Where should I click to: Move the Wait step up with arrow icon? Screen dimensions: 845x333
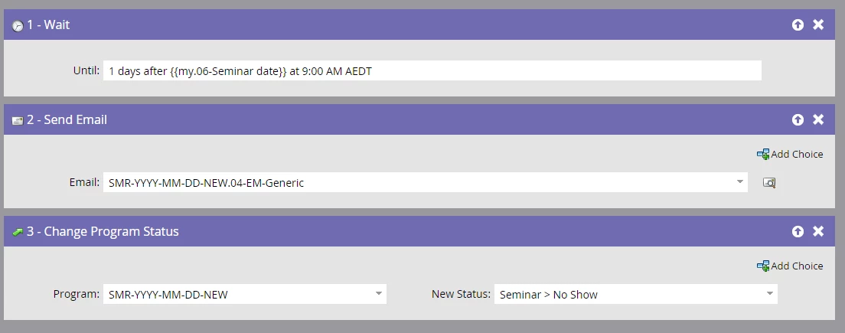(798, 24)
